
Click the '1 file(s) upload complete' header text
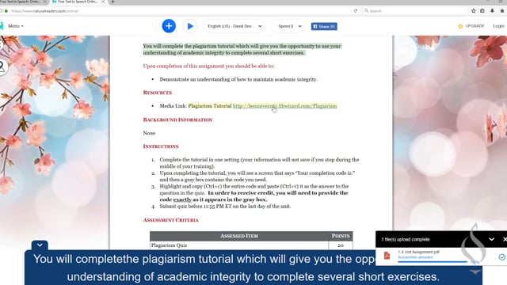click(406, 239)
